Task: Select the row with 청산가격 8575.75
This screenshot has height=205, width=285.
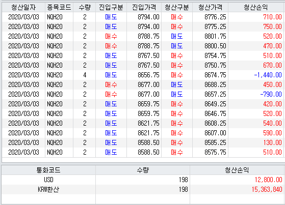Action: 143,152
